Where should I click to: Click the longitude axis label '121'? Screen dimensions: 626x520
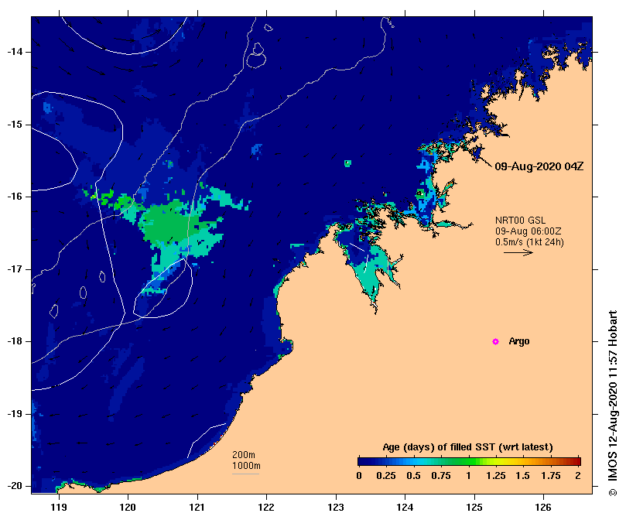pyautogui.click(x=197, y=508)
